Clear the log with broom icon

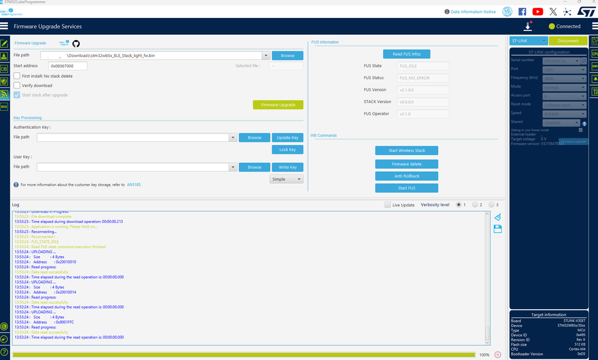click(497, 217)
